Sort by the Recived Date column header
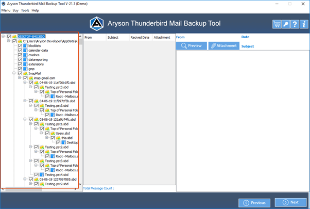 click(x=141, y=38)
